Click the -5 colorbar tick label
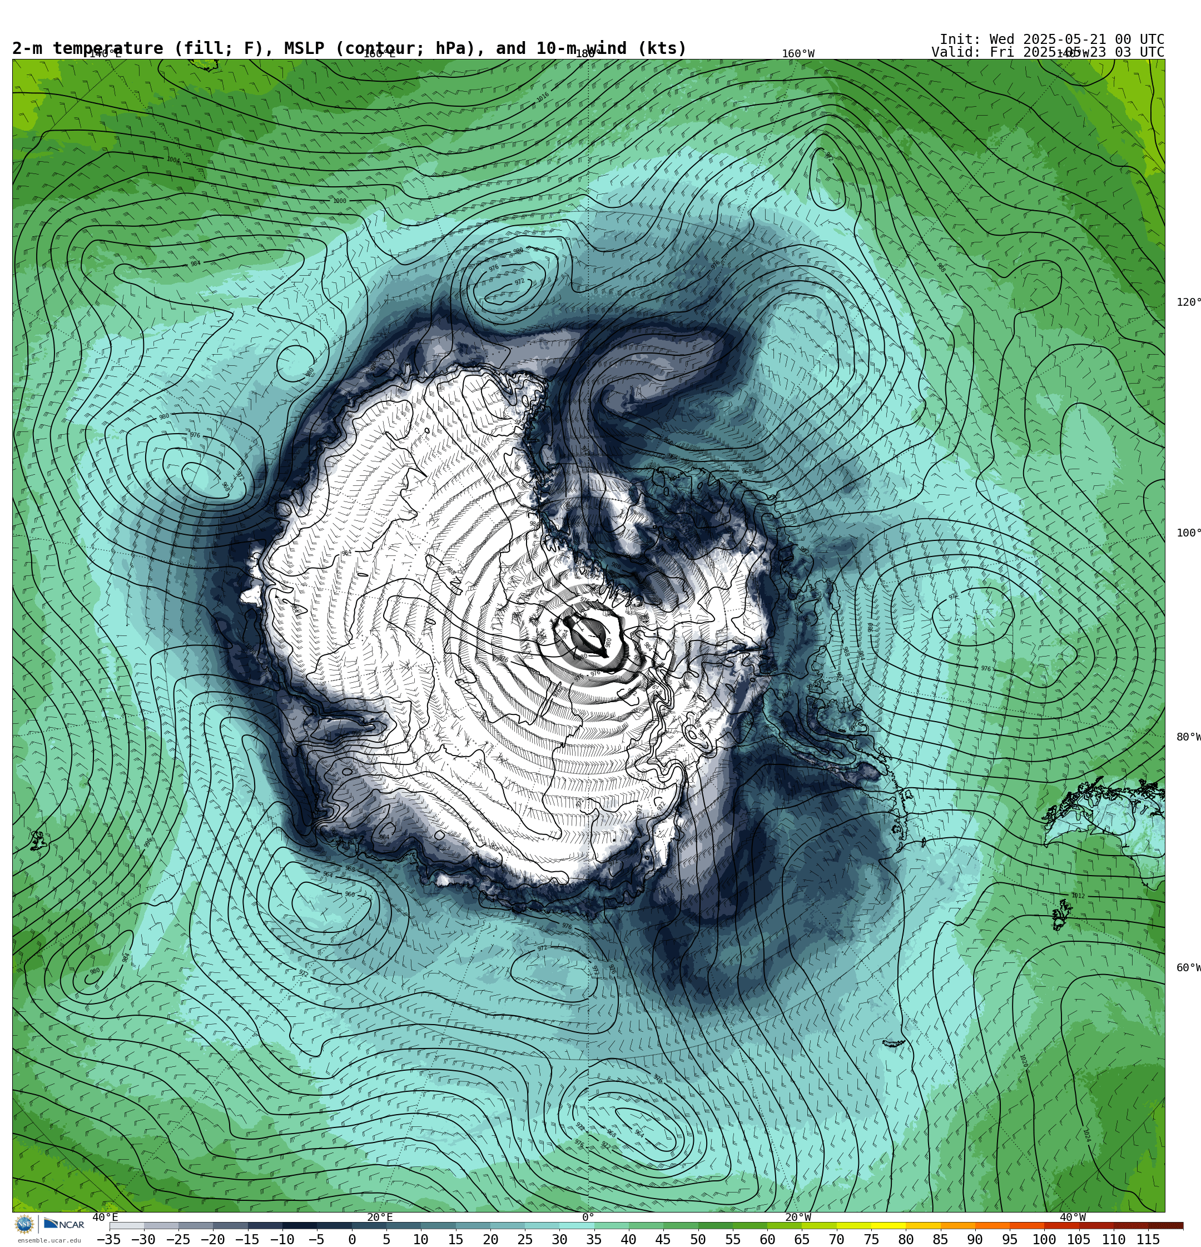The image size is (1201, 1247). click(316, 1240)
